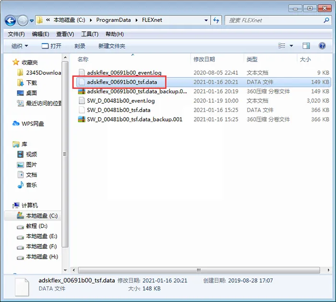Viewport: 336px width, 302px height.
Task: Expand the 组织 dropdown
Action: 20,46
